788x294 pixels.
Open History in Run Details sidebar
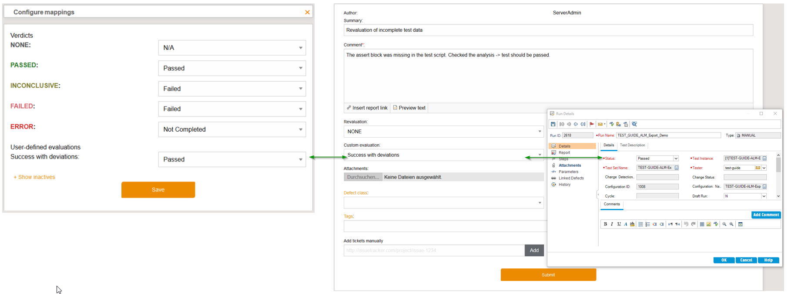564,185
